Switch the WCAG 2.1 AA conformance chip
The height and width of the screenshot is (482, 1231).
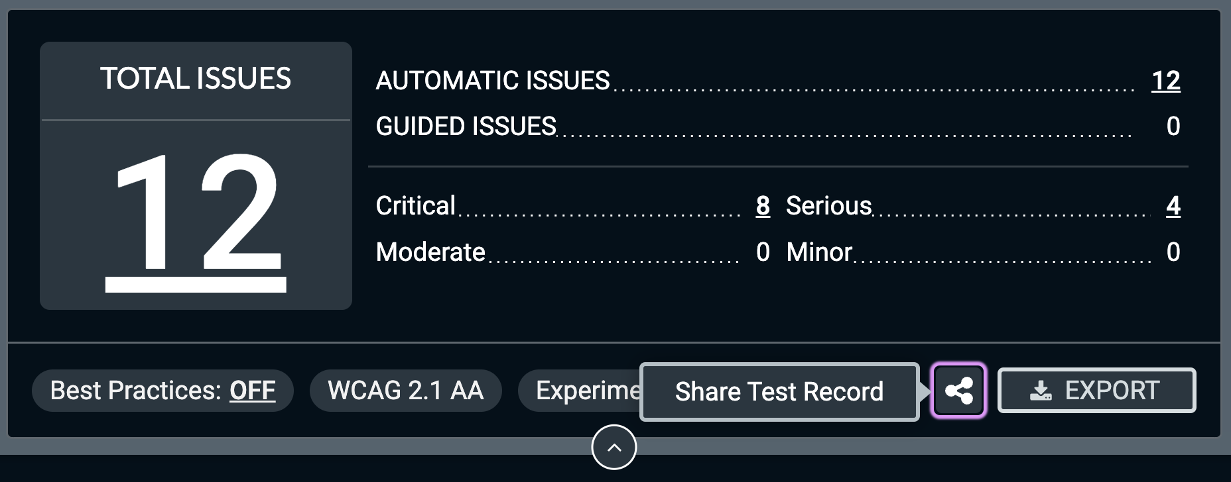[405, 391]
